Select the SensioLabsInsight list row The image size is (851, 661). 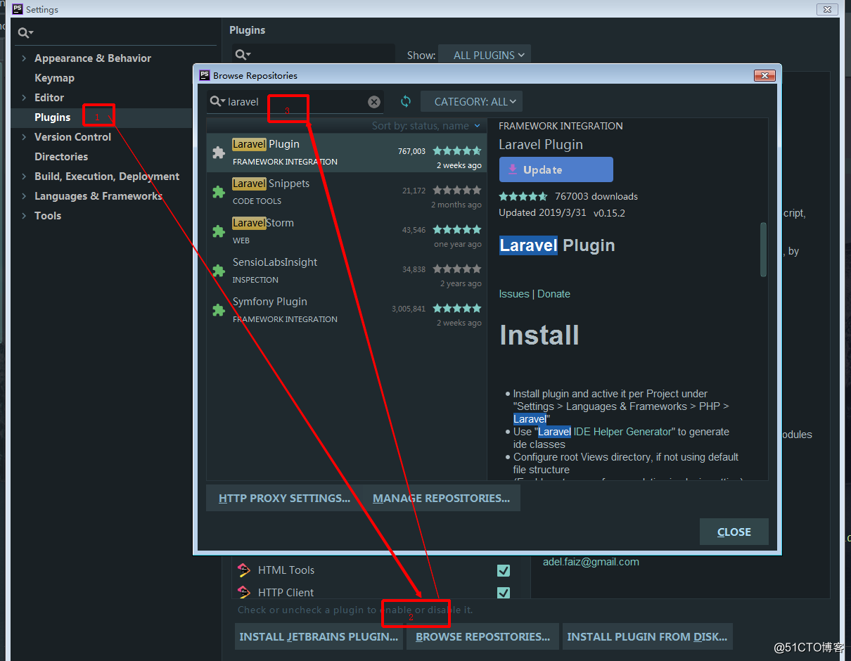click(x=347, y=271)
